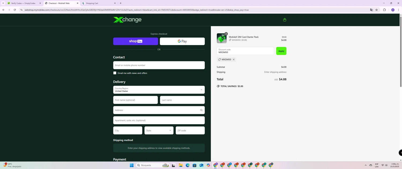Open the Chrome profile avatar
The width and height of the screenshot is (402, 169).
pyautogui.click(x=393, y=10)
